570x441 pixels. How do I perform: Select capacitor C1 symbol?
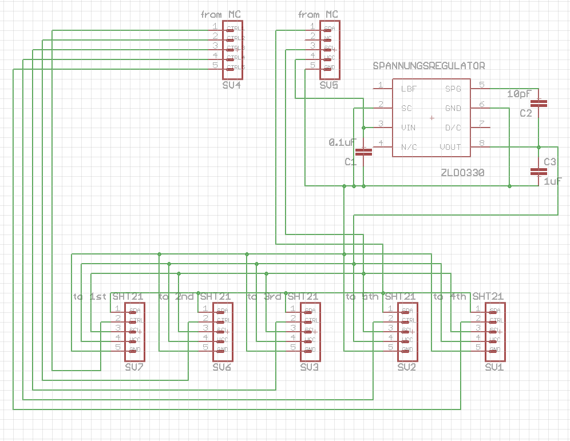click(x=363, y=152)
